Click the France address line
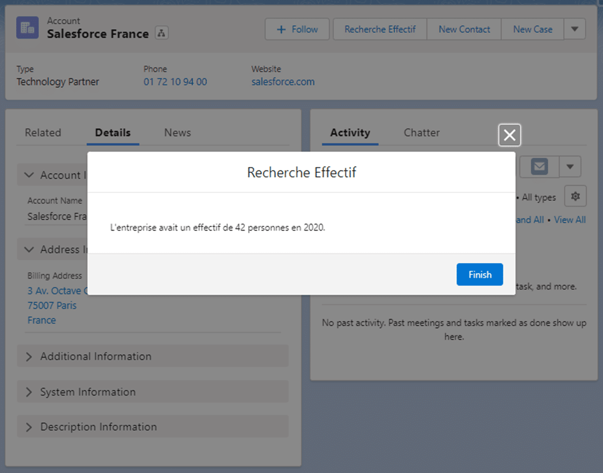Screen dimensions: 603x473 [41, 320]
